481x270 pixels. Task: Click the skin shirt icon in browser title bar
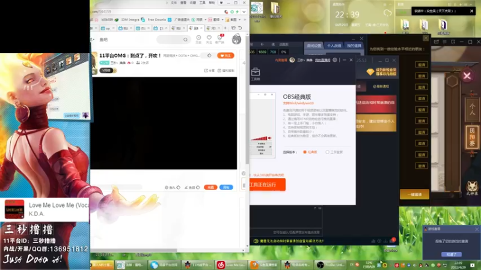pyautogui.click(x=221, y=3)
